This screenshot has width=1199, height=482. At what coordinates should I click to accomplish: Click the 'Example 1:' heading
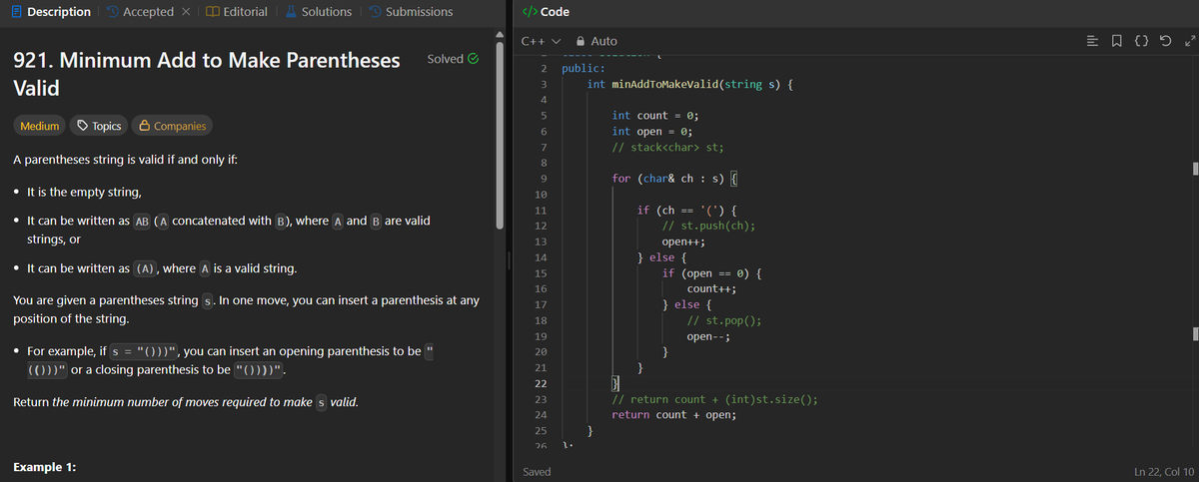45,468
